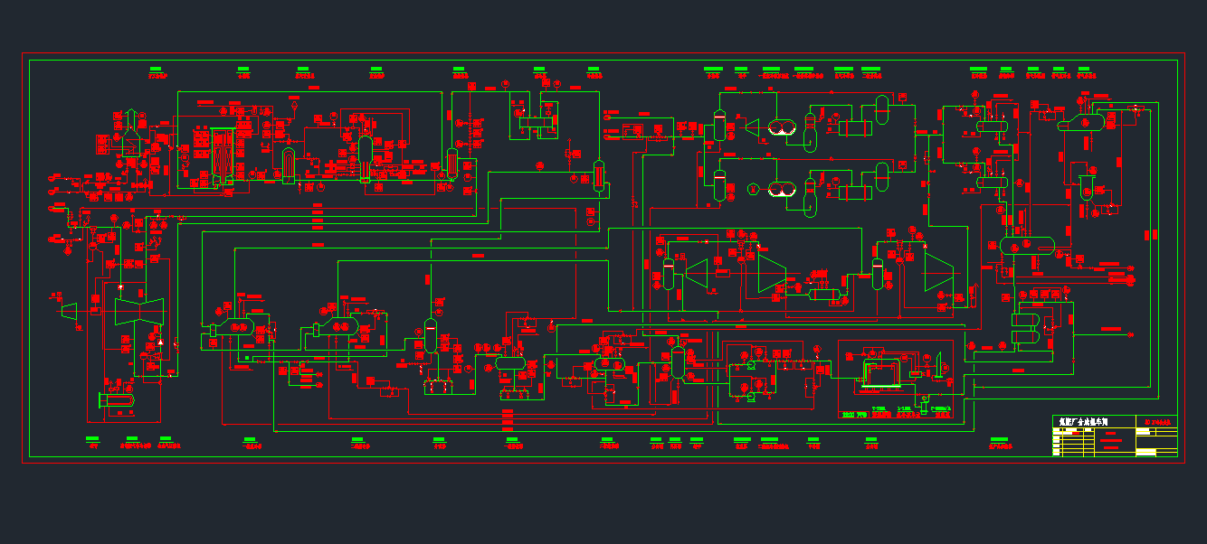Click the left-pointing triangle expander in middle section
The image size is (1207, 544).
(696, 272)
